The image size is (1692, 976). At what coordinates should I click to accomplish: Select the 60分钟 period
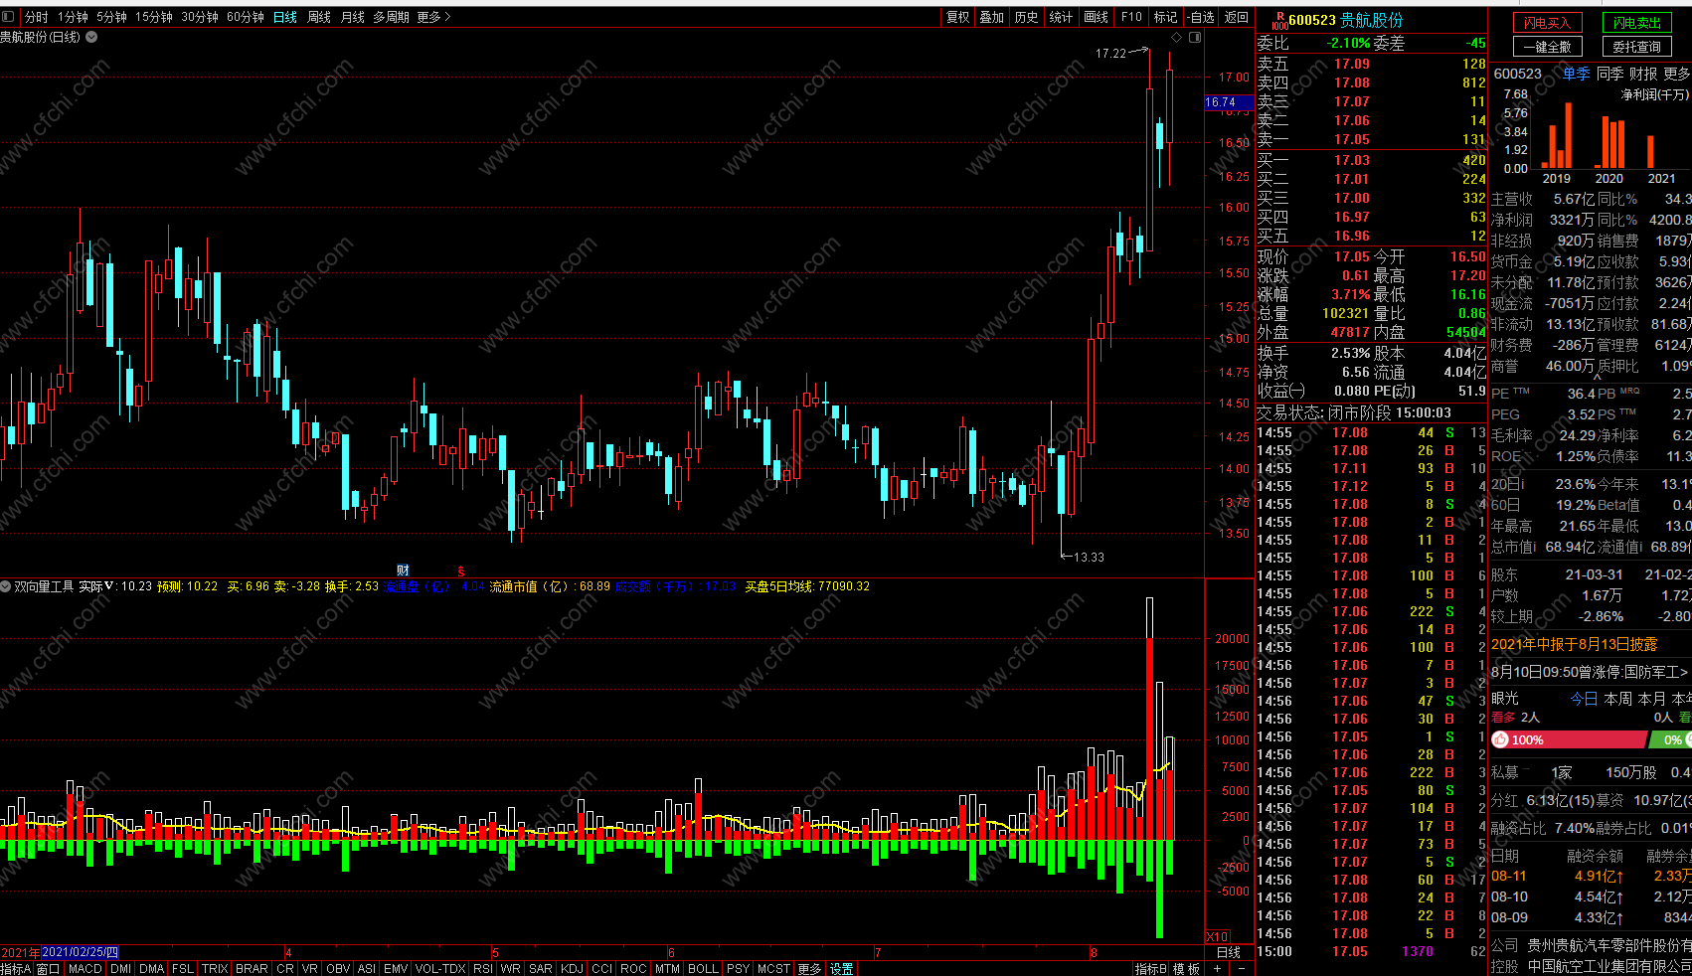(x=246, y=17)
